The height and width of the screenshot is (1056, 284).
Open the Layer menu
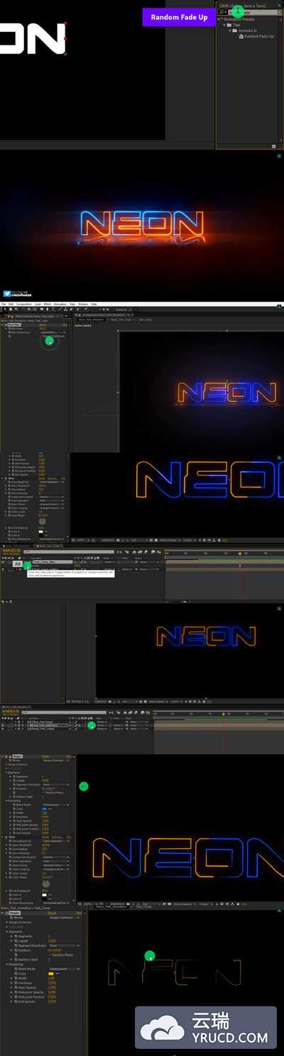[x=38, y=304]
